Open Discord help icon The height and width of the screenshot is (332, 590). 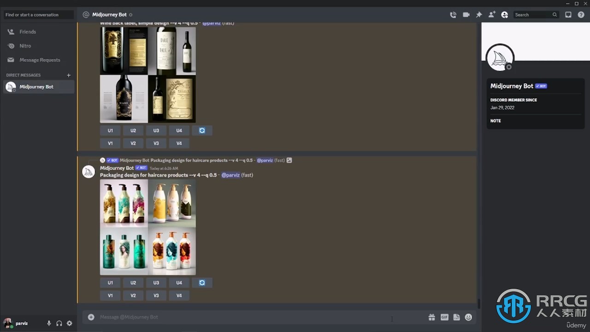[581, 15]
